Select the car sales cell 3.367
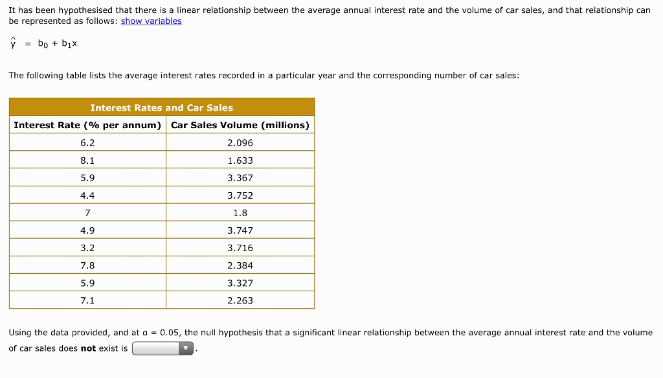The height and width of the screenshot is (378, 663). (240, 178)
